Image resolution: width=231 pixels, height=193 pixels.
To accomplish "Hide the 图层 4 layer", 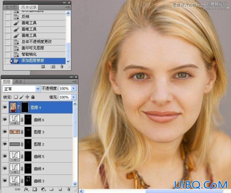I will pyautogui.click(x=5, y=107).
